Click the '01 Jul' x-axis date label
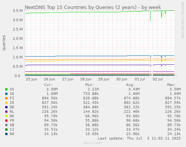 tap(140, 79)
